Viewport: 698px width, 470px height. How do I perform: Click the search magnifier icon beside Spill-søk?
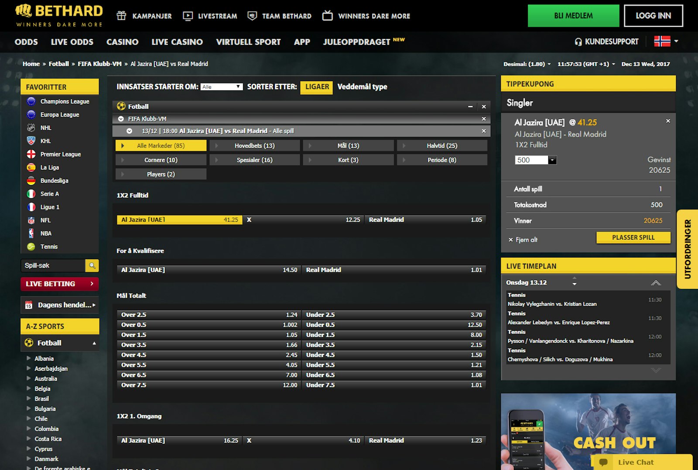92,265
